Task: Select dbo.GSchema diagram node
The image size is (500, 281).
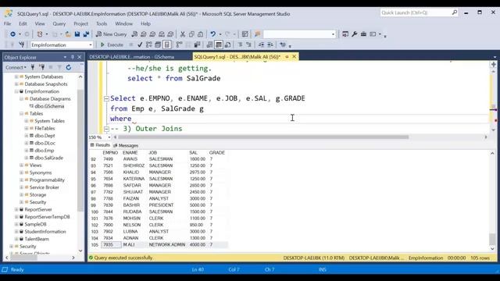Action: (x=49, y=106)
